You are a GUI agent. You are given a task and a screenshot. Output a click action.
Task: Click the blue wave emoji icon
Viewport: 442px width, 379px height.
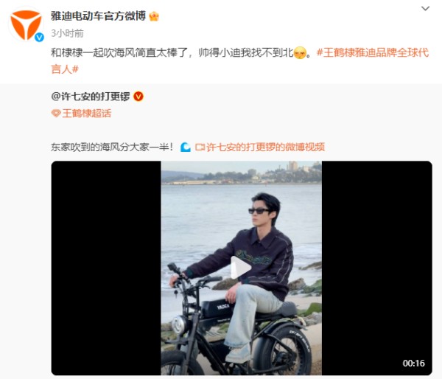186,147
